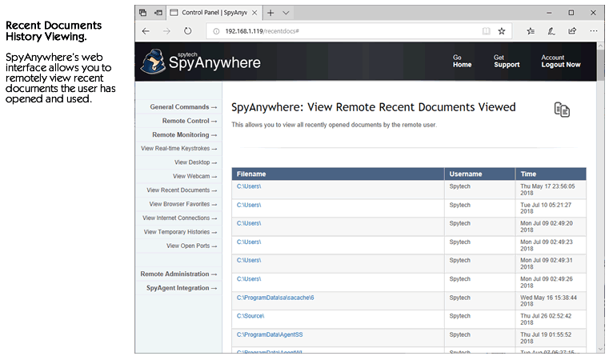This screenshot has height=356, width=609.
Task: Open View Internet Connections link
Action: click(179, 218)
